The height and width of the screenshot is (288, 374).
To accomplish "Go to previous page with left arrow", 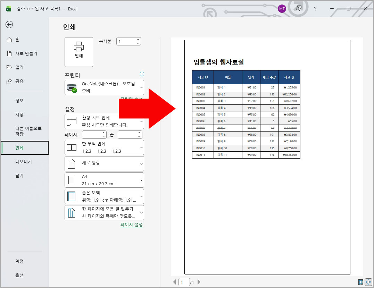I will pos(175,282).
